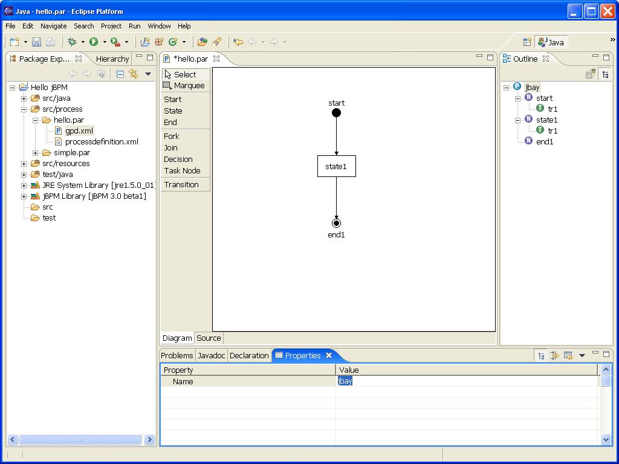Click the Open Type toolbar icon
Screen dimensions: 619x464
pos(203,42)
